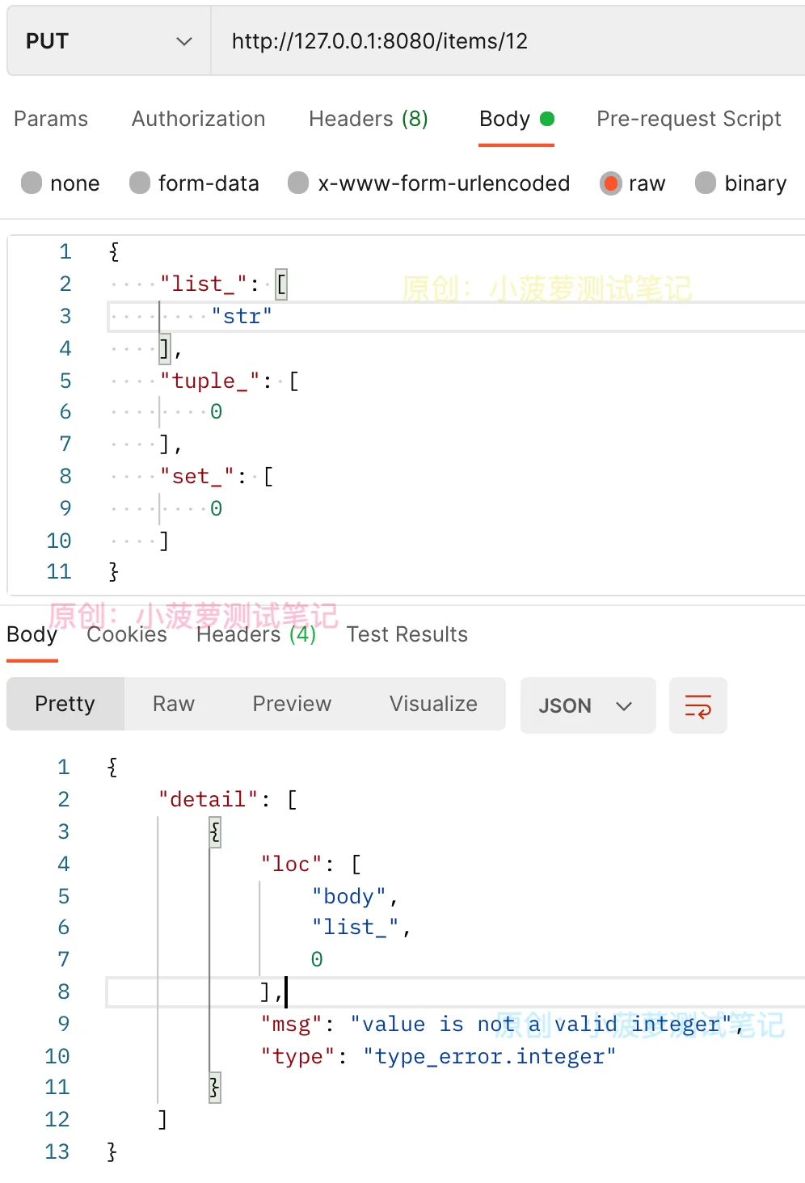Open the JSON format dropdown

click(x=588, y=705)
